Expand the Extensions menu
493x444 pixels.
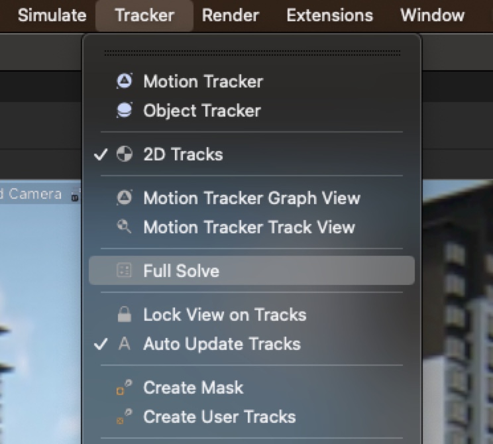(x=329, y=15)
